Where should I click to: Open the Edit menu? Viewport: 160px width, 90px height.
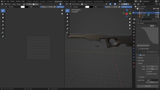point(8,1)
